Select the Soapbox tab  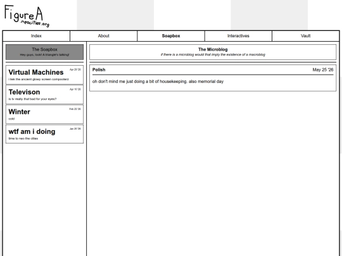(171, 36)
